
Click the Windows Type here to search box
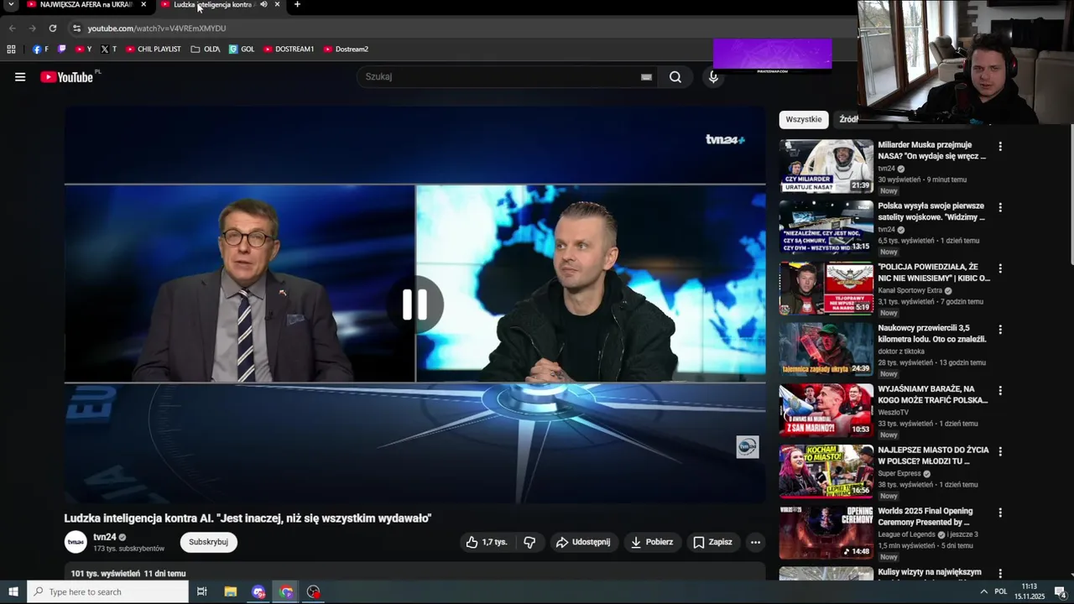[x=107, y=592]
